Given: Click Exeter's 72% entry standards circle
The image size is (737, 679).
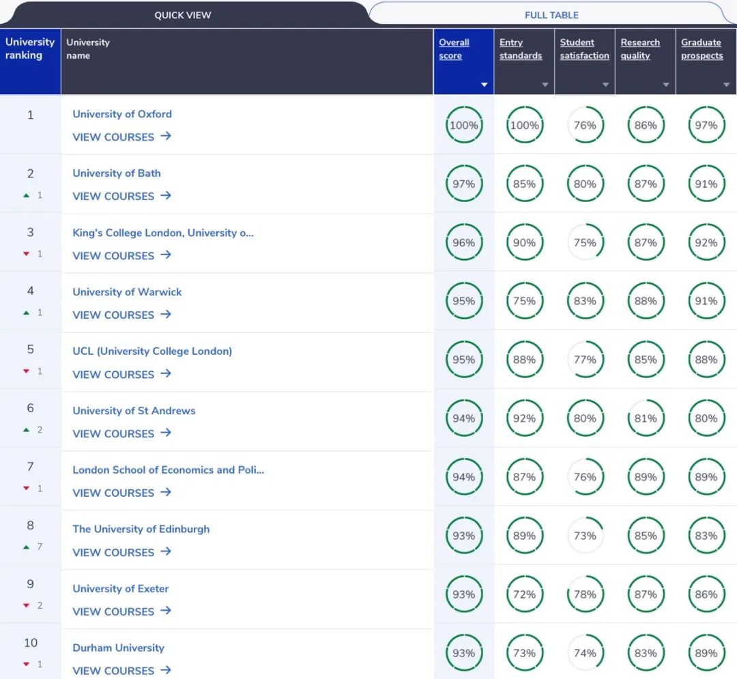Looking at the screenshot, I should click(x=525, y=594).
